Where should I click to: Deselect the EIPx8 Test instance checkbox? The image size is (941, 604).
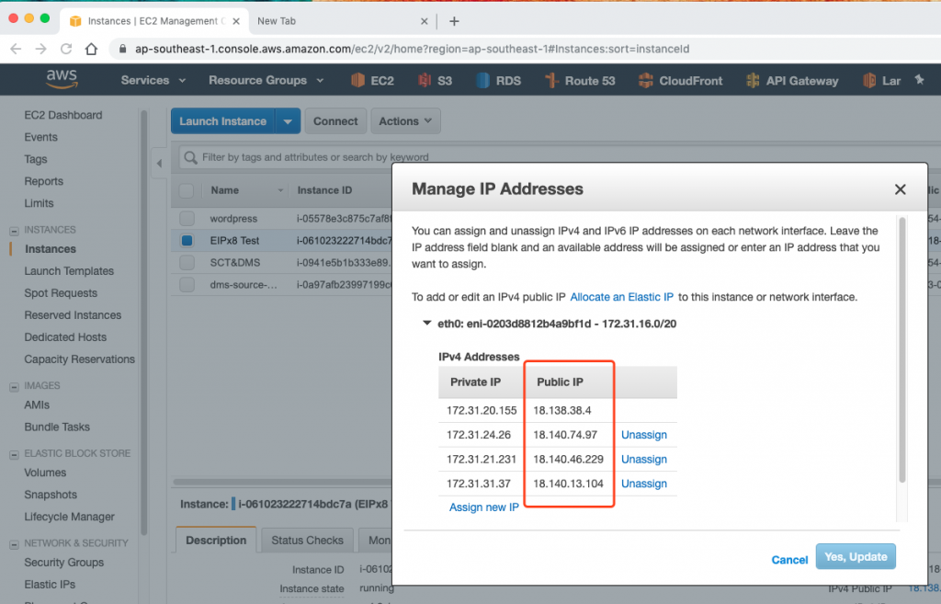(187, 241)
